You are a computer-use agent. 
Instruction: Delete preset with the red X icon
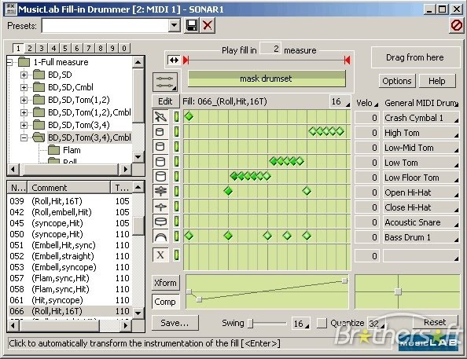[x=208, y=25]
